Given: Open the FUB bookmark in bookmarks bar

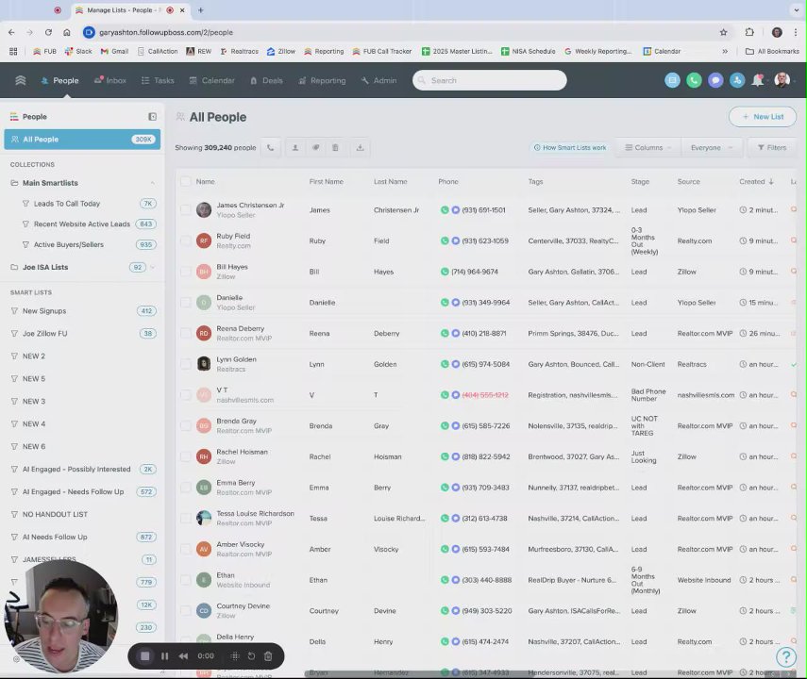Looking at the screenshot, I should (x=44, y=52).
